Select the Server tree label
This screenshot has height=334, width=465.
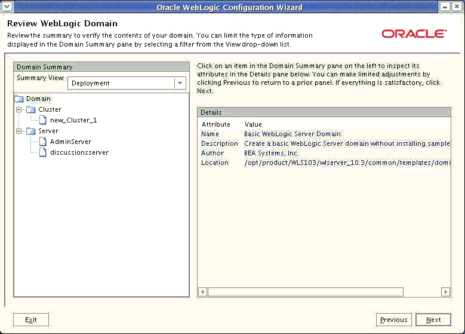[48, 131]
